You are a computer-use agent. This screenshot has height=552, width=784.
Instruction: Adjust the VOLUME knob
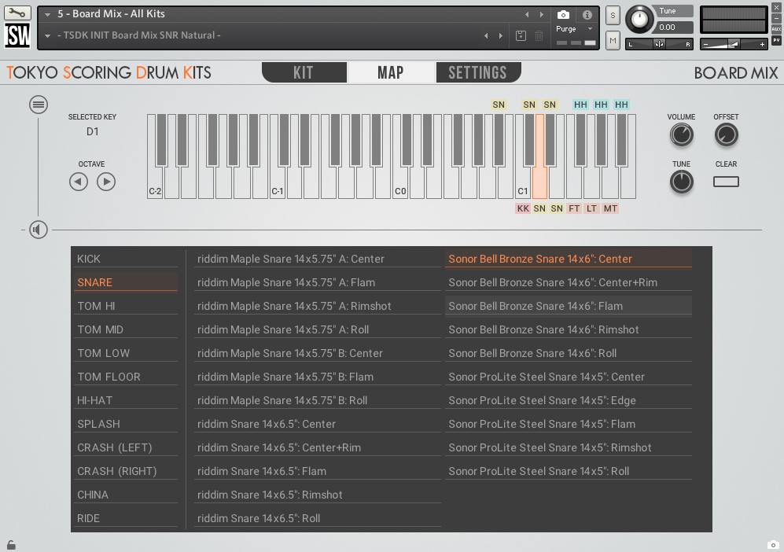681,135
